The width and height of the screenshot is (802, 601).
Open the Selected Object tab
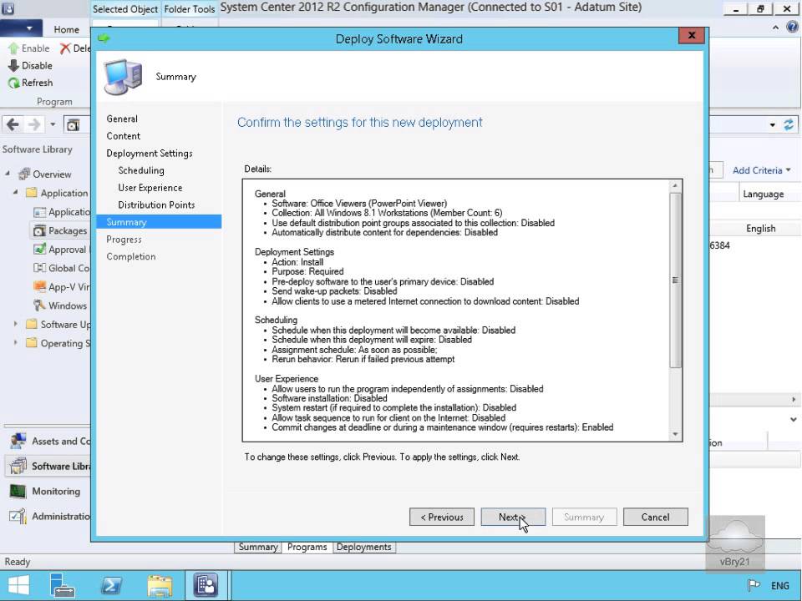click(125, 9)
